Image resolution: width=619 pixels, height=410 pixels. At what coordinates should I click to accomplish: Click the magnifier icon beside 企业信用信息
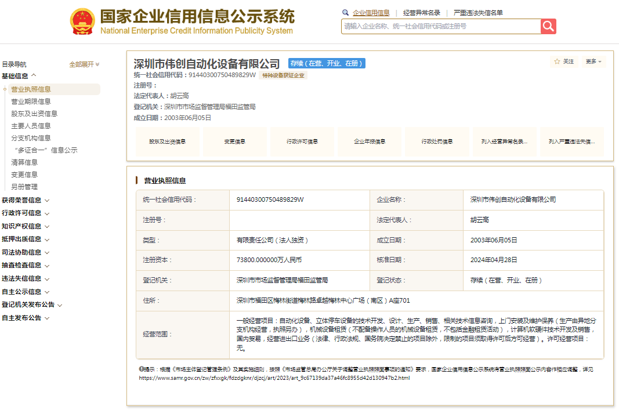pos(346,12)
